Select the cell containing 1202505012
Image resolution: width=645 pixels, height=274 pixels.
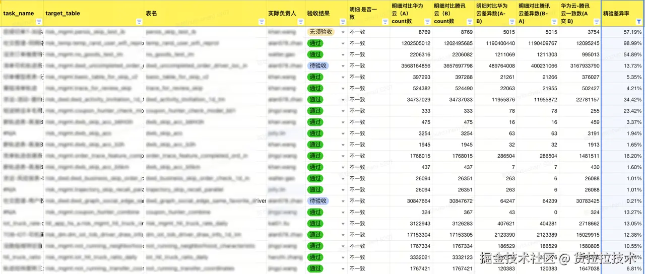coord(411,43)
